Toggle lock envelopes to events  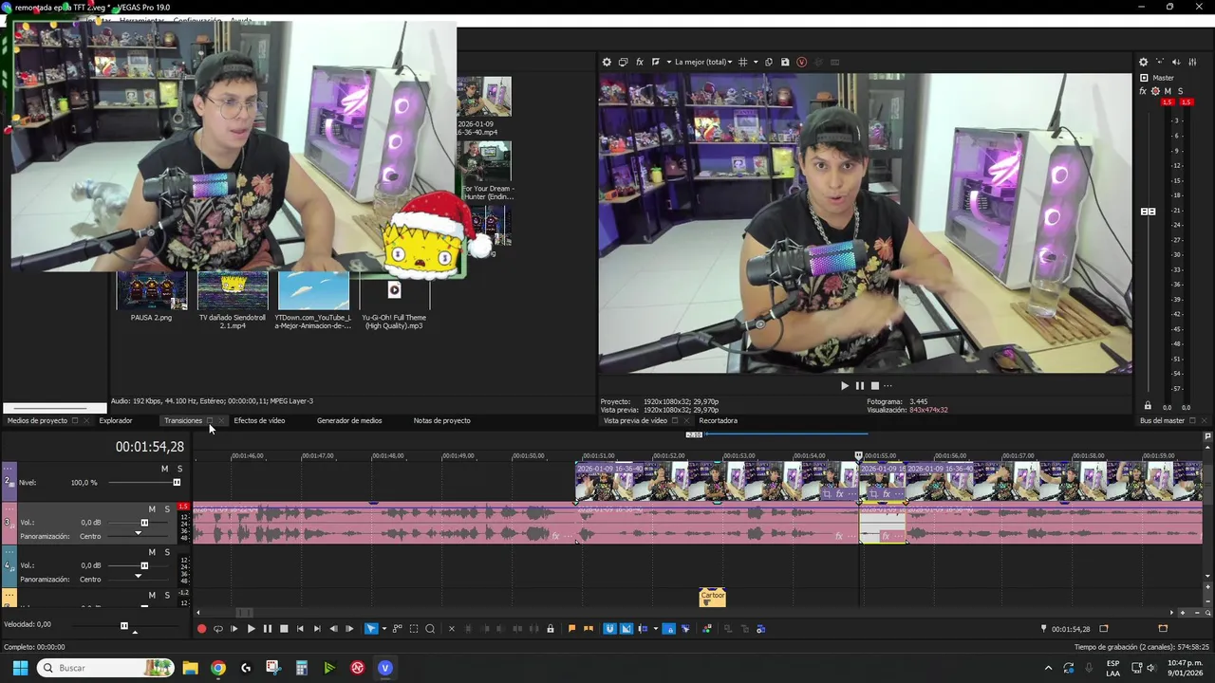(668, 628)
